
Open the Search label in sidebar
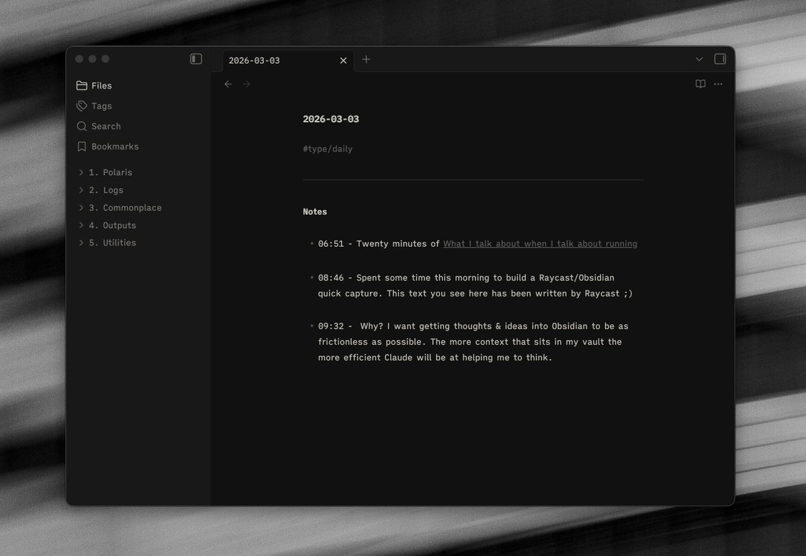click(x=106, y=126)
